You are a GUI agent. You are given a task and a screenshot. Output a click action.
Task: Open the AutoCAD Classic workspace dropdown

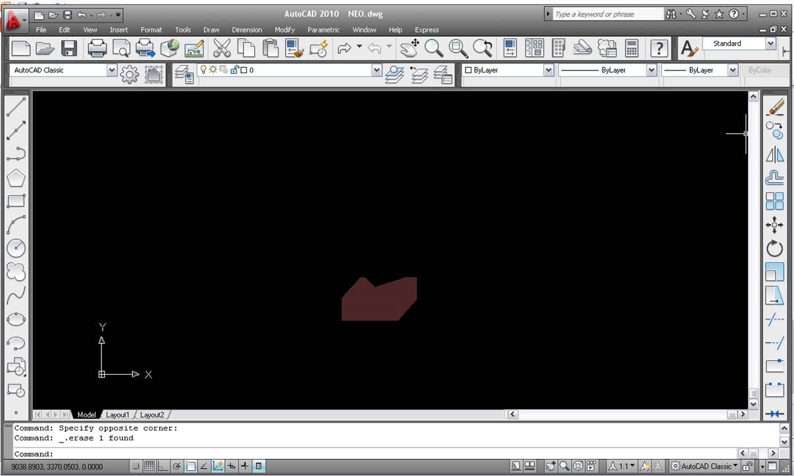pos(111,70)
